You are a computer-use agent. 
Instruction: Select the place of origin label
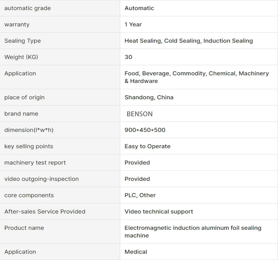[24, 98]
